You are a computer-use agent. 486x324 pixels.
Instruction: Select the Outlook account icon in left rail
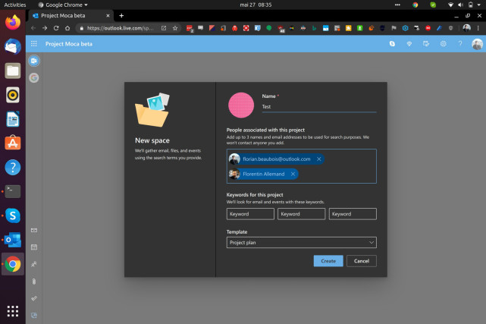click(34, 61)
